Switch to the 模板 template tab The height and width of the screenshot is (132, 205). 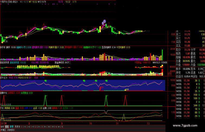click(7, 127)
